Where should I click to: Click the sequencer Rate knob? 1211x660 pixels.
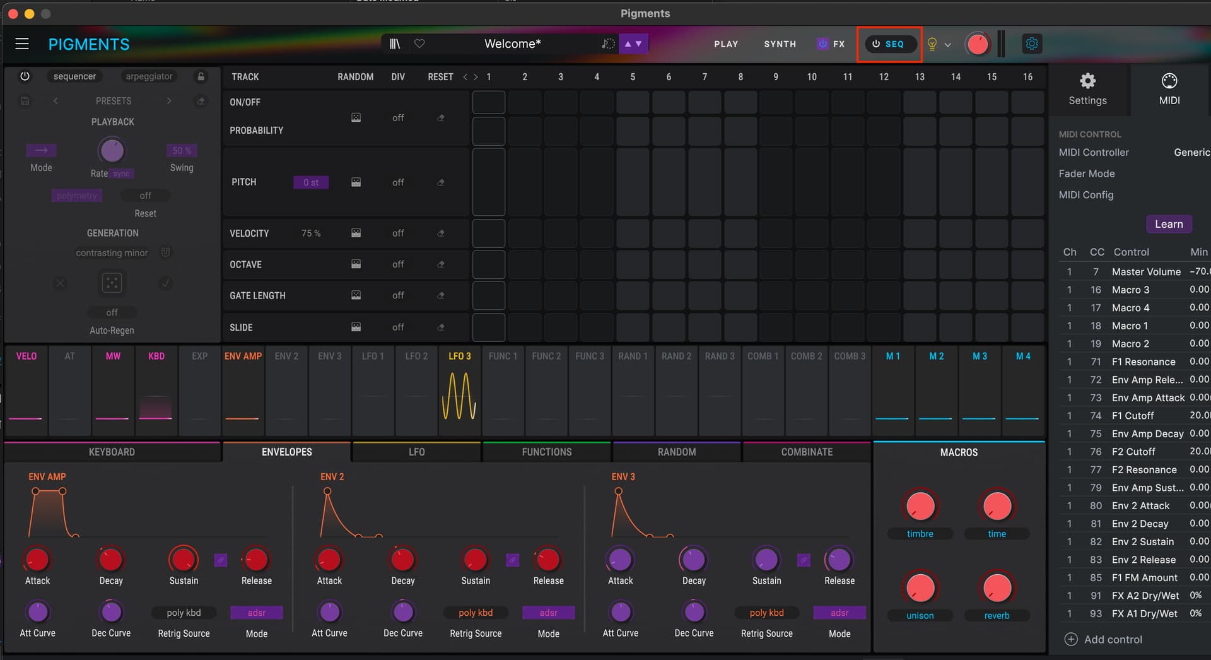tap(112, 151)
